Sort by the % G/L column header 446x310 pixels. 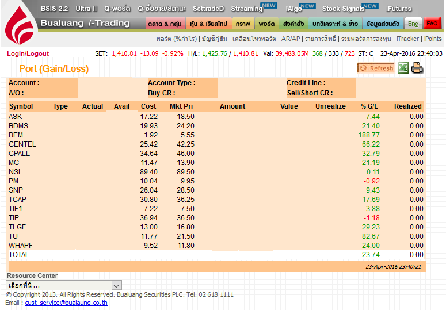(x=369, y=106)
